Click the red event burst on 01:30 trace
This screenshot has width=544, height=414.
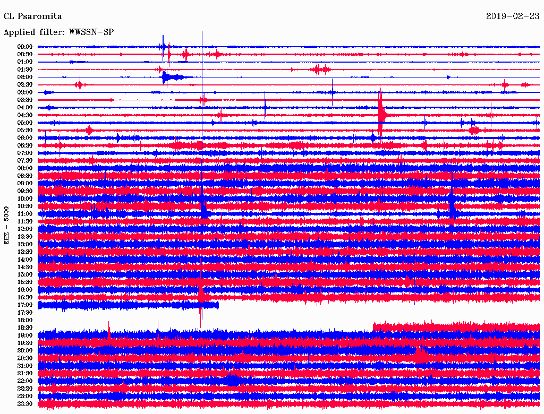click(320, 70)
